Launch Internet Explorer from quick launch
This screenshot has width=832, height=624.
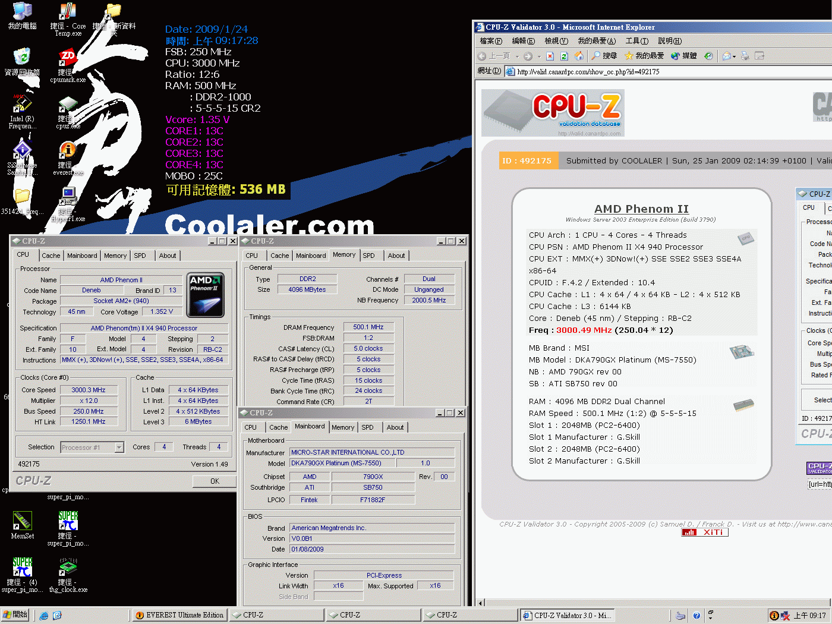(x=44, y=616)
